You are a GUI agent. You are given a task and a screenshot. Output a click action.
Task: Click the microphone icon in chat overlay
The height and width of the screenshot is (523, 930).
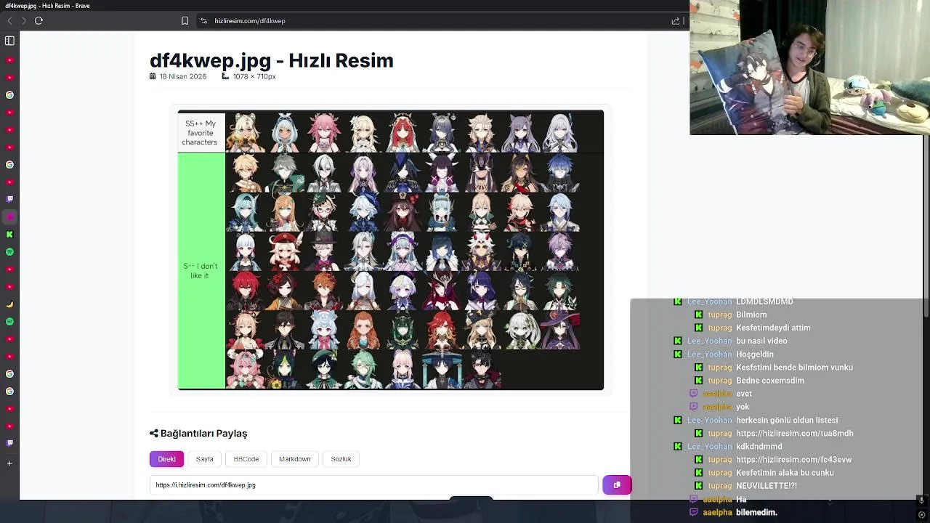921,500
